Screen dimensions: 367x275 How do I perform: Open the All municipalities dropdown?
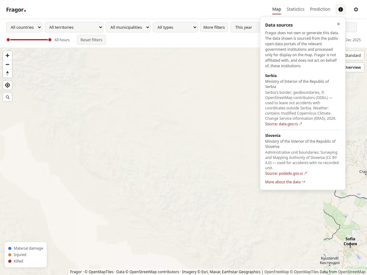pos(128,27)
